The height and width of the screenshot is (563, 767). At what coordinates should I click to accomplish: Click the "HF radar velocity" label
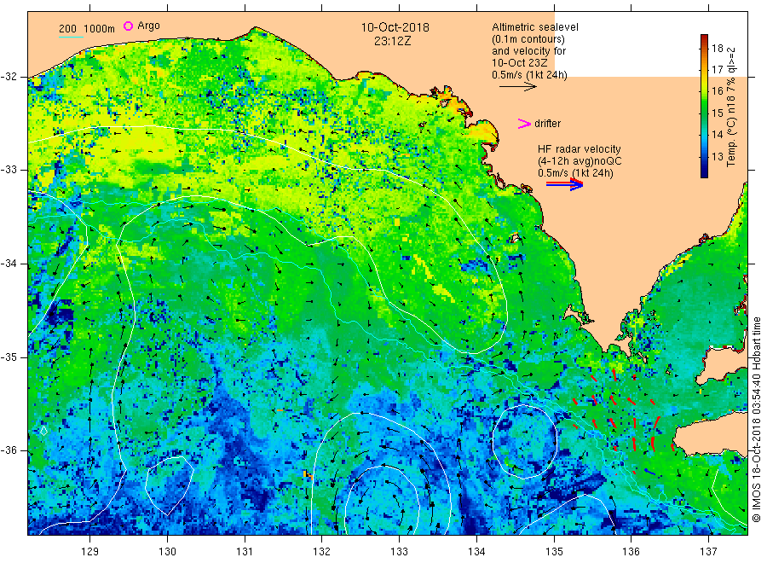pyautogui.click(x=580, y=148)
